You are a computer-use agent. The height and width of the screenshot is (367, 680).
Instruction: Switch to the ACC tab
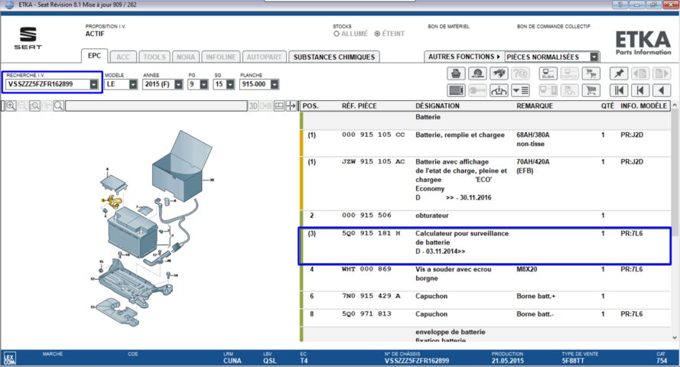pyautogui.click(x=123, y=57)
